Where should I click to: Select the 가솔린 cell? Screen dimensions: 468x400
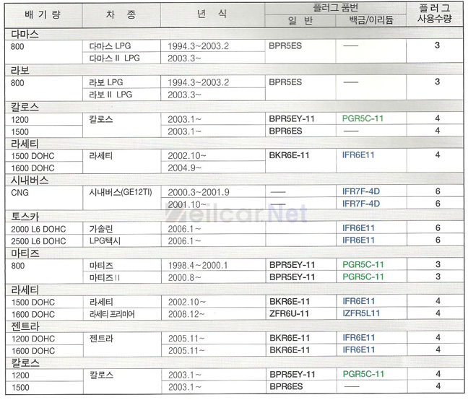pos(101,229)
